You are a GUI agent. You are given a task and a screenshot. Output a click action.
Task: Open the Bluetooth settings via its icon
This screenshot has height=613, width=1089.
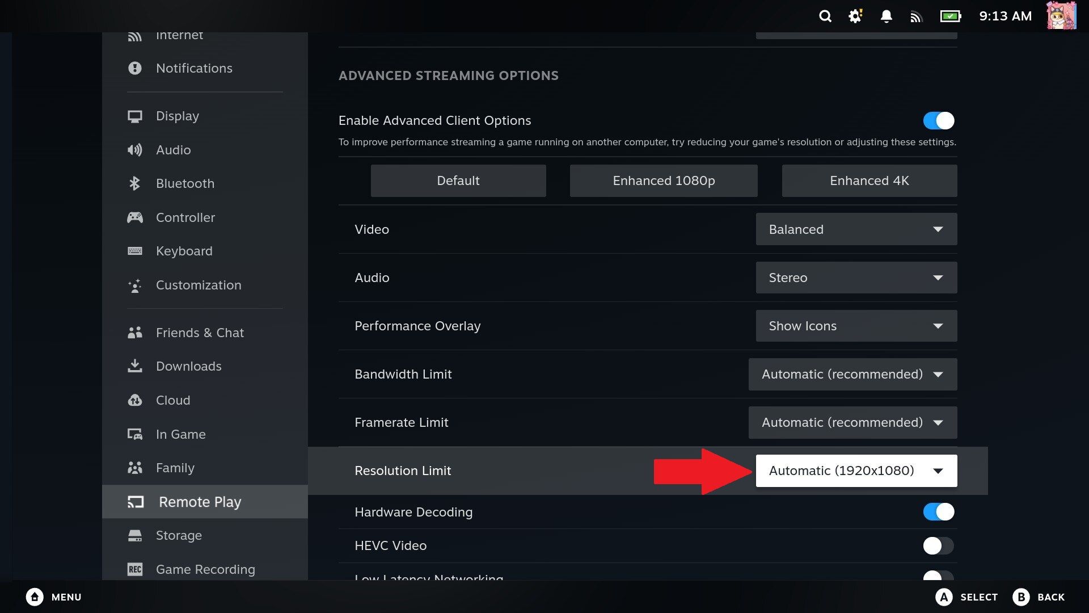[x=135, y=183]
